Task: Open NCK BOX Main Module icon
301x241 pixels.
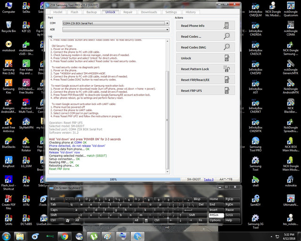Action: [291, 145]
